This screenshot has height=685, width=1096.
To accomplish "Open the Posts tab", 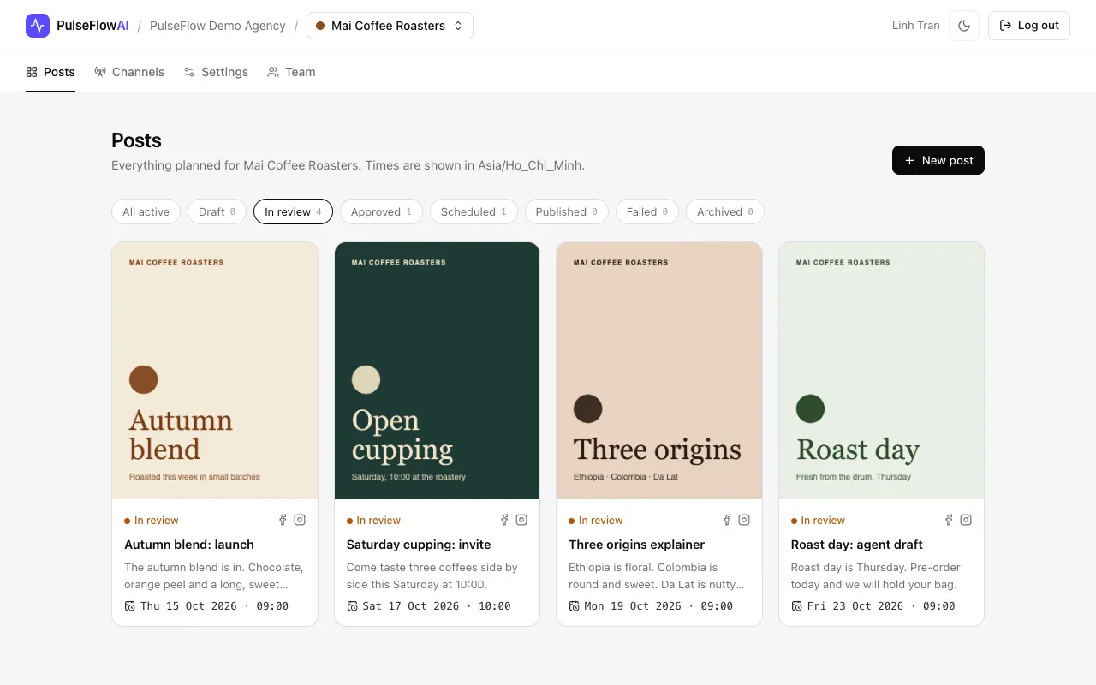I will click(51, 72).
